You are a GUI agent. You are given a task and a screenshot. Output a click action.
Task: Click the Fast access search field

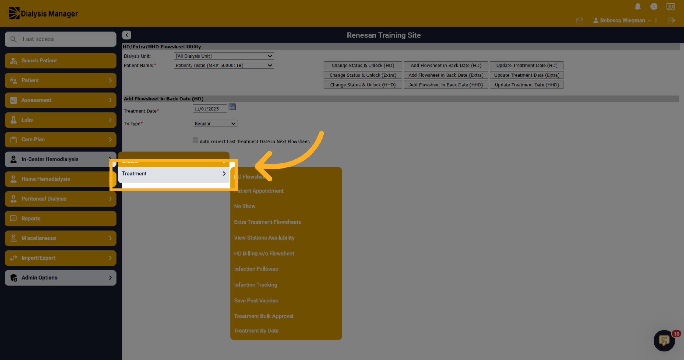[x=60, y=39]
